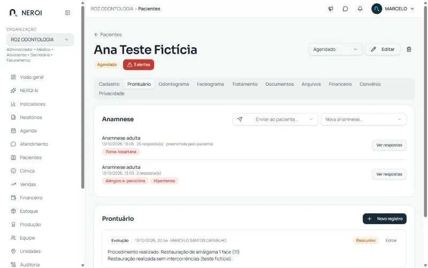This screenshot has height=268, width=428.
Task: Click the Indicadores chart icon
Action: tap(13, 104)
